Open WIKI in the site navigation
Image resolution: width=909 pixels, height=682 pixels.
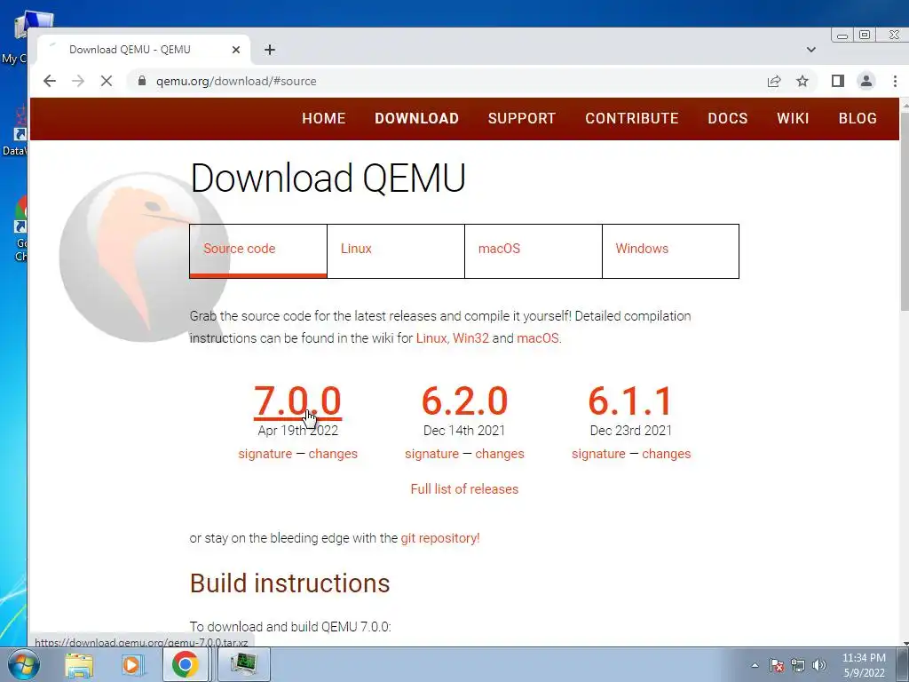click(793, 118)
